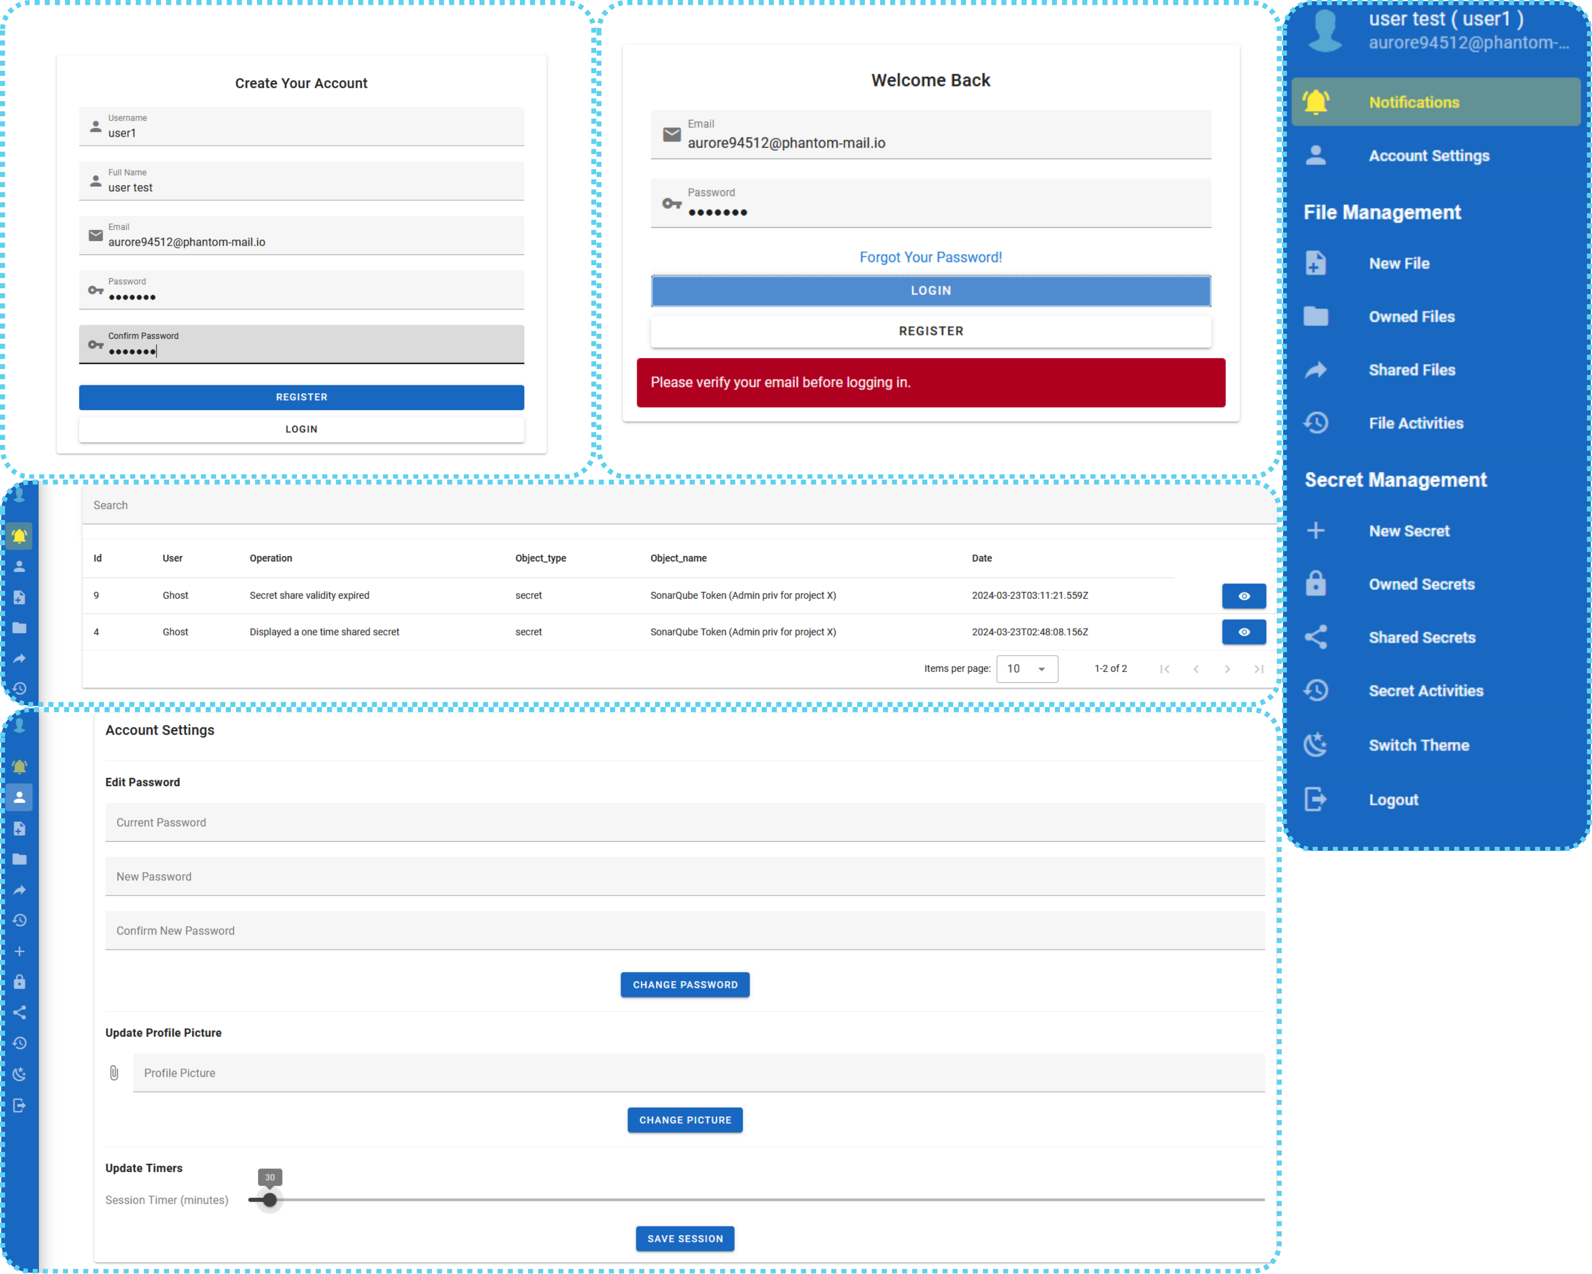This screenshot has width=1592, height=1274.
Task: Click the logout icon in the collapsed sidebar
Action: tap(20, 1105)
